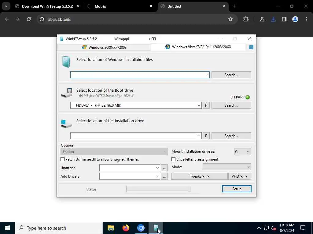Click the F button for the Boot drive
313x234 pixels.
(206, 105)
